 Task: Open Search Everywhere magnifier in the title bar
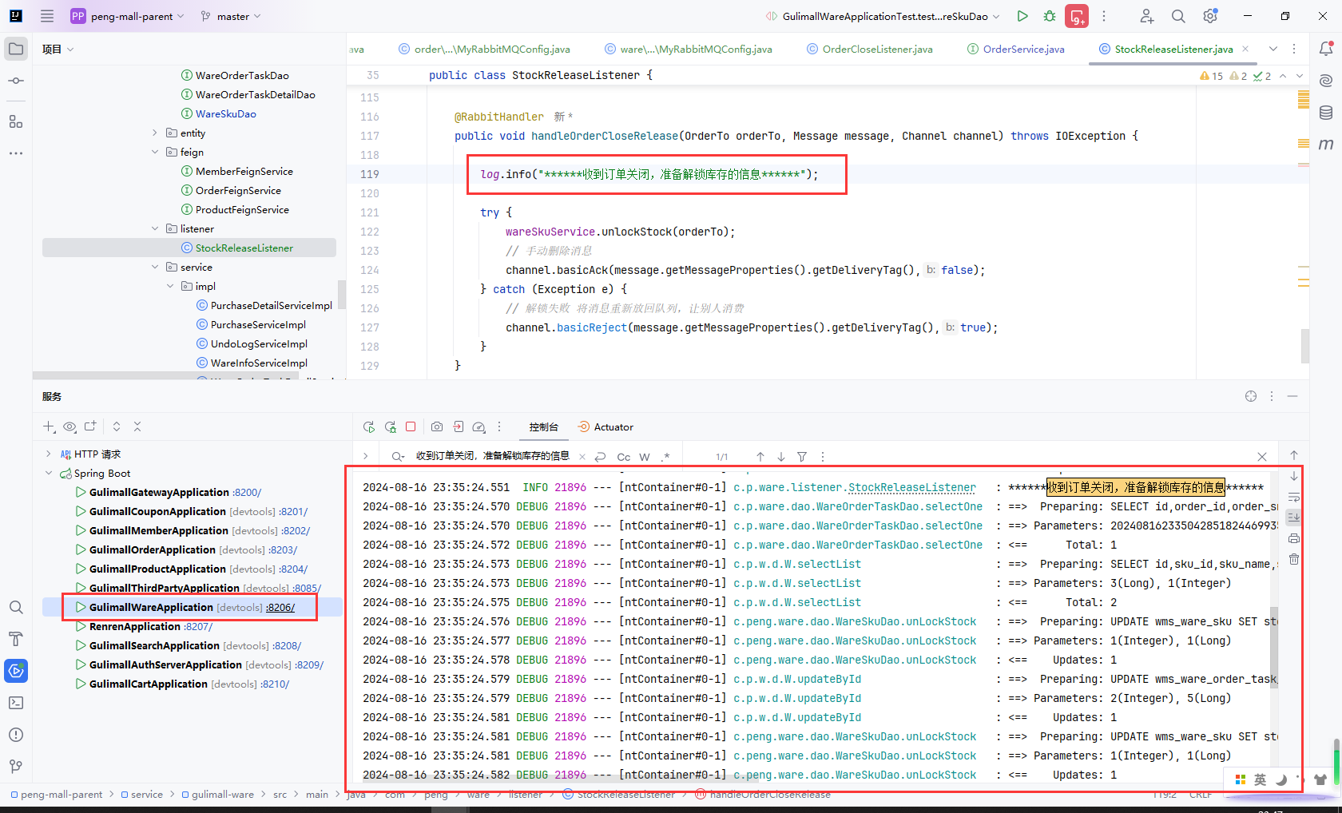1178,16
